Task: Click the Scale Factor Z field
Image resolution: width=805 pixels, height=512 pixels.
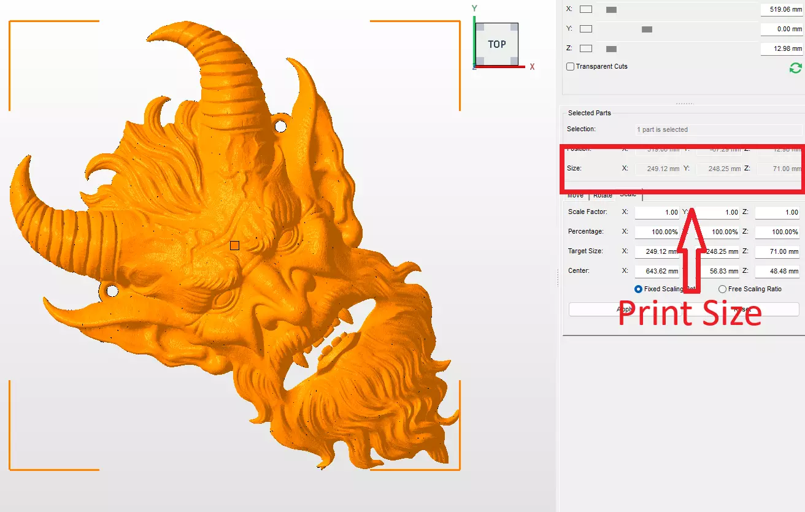Action: click(777, 212)
